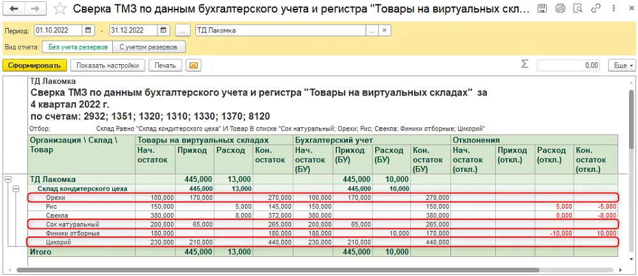Open calendar for end date 31.12.2022
This screenshot has height=276, width=638.
click(x=163, y=31)
